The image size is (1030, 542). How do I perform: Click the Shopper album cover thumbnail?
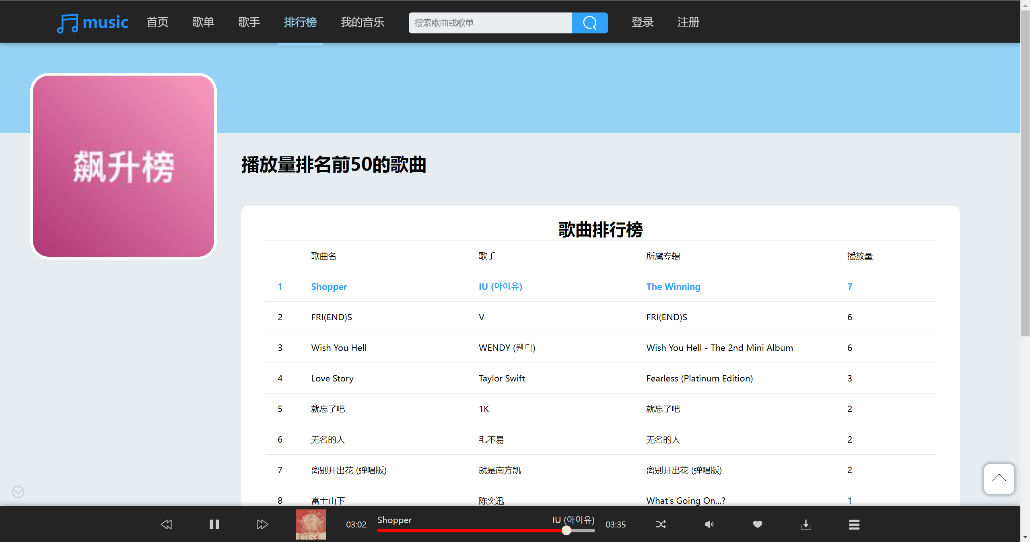point(311,524)
